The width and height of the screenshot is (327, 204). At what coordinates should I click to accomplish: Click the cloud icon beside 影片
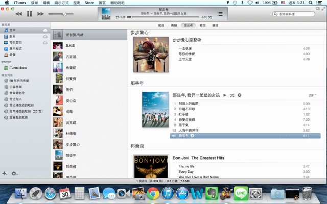coord(45,37)
